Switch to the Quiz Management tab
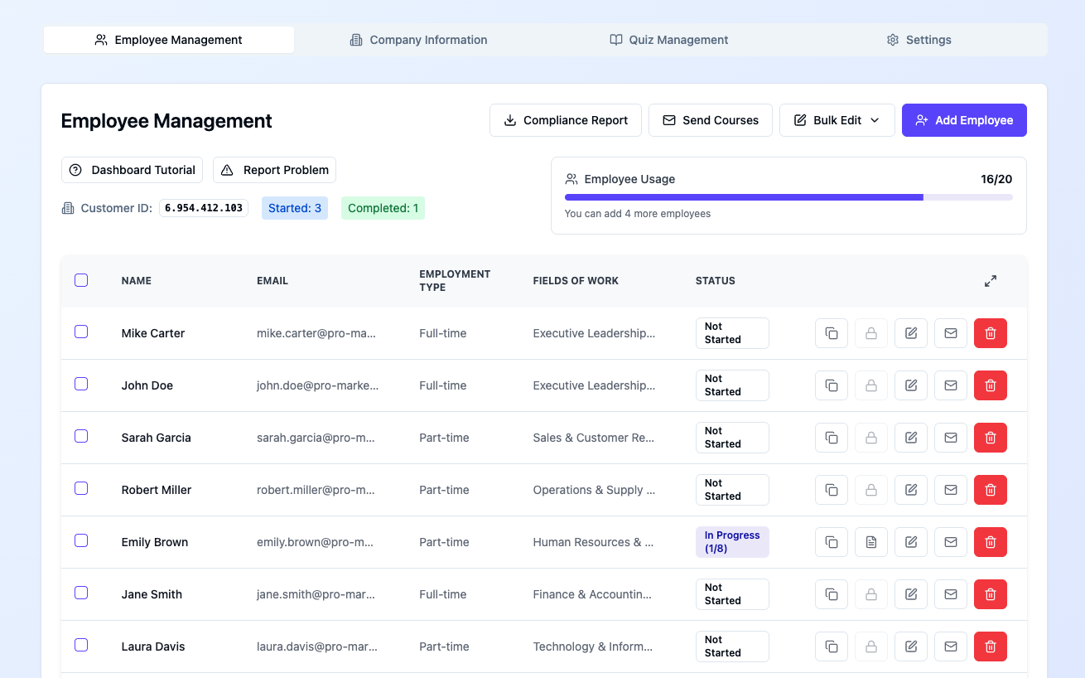The image size is (1085, 678). coord(668,39)
